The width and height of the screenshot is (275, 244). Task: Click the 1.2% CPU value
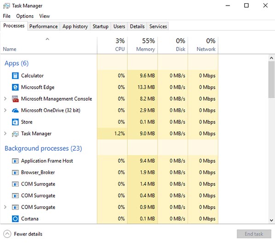tap(120, 134)
